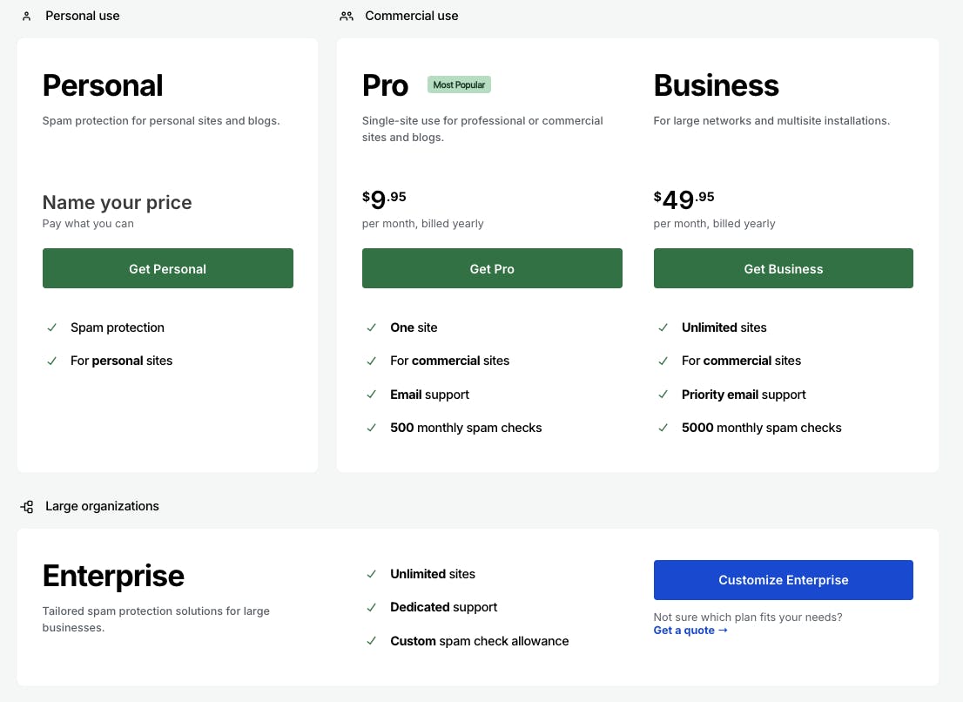The image size is (963, 702).
Task: Click the Name your price heading
Action: 117,202
